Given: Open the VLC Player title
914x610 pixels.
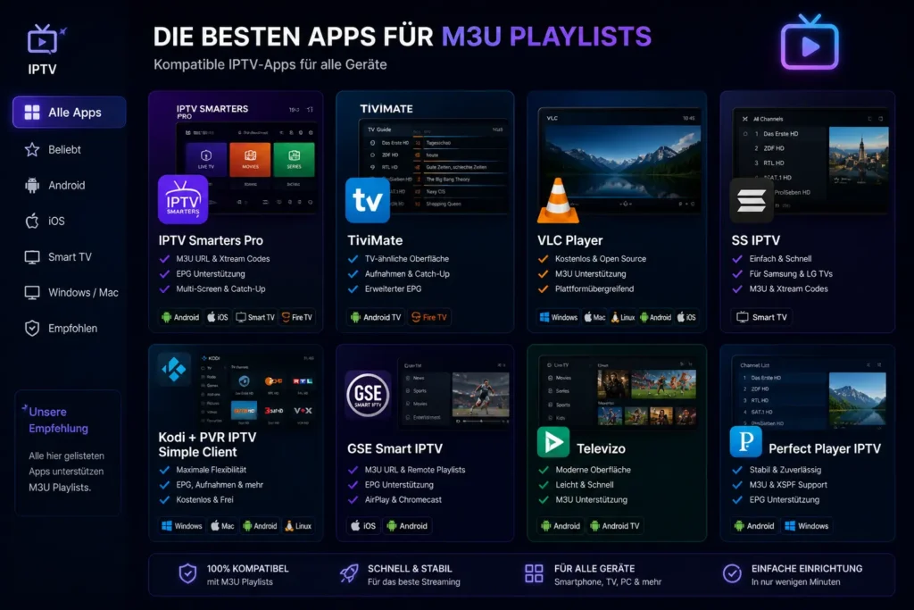Looking at the screenshot, I should (x=570, y=240).
